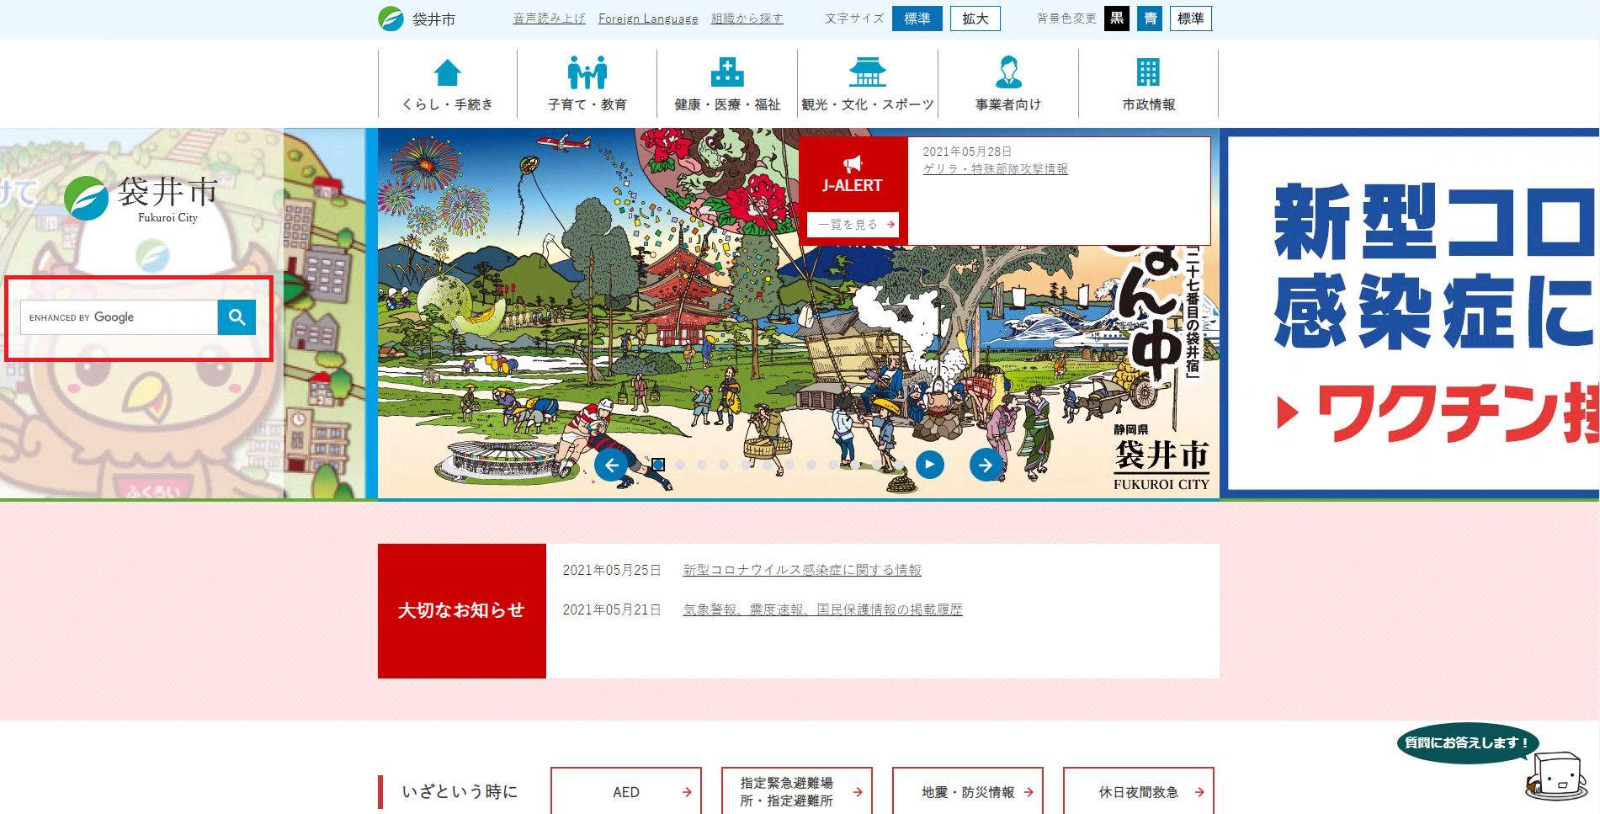Click the AED emergency button
Viewport: 1600px width, 814px height.
click(626, 791)
